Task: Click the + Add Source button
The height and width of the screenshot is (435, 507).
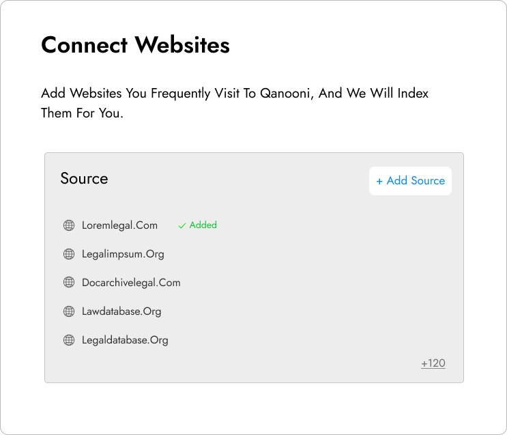Action: (410, 181)
